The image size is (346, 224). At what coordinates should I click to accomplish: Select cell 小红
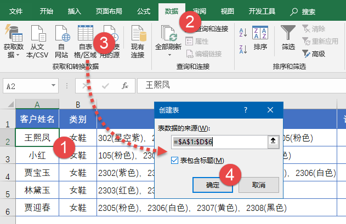(37, 155)
